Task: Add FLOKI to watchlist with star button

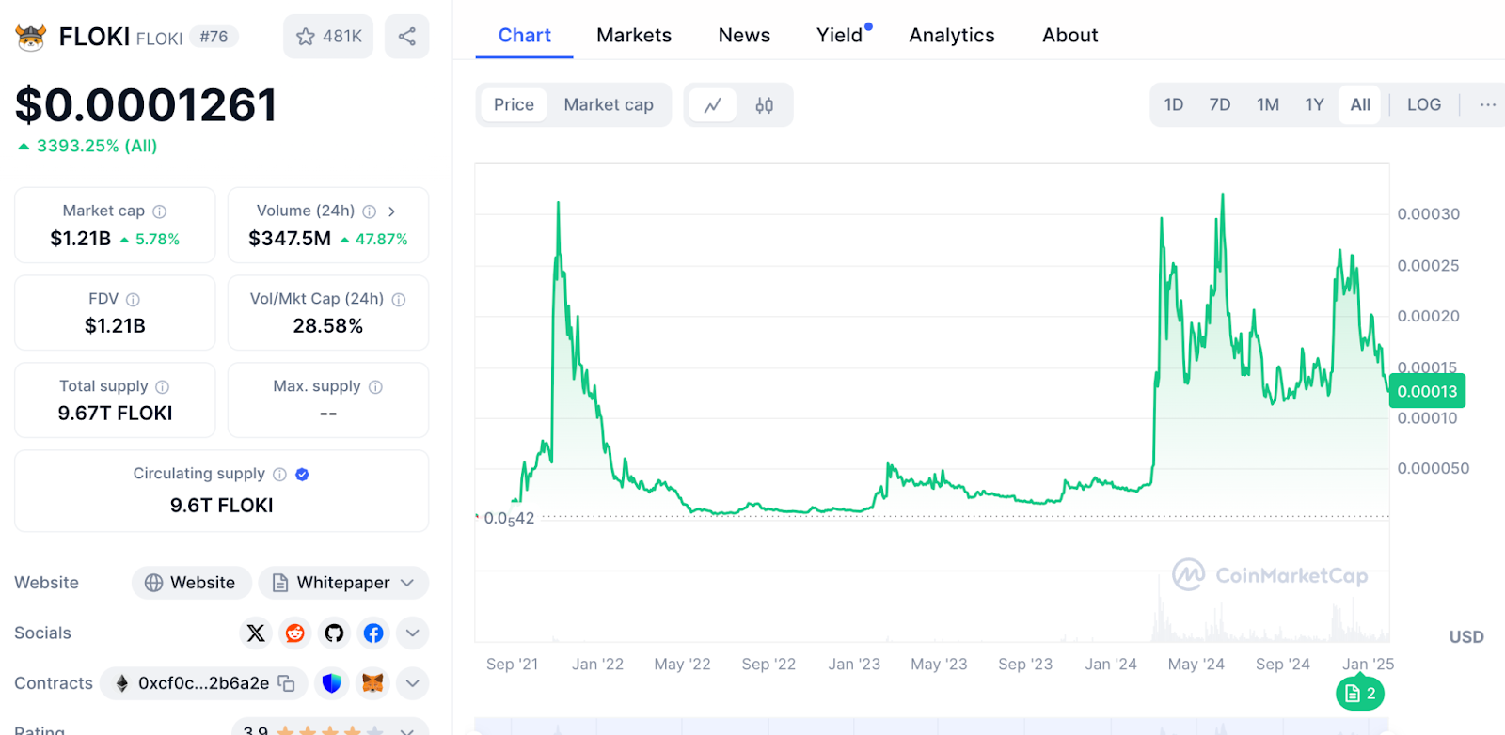Action: click(x=328, y=37)
